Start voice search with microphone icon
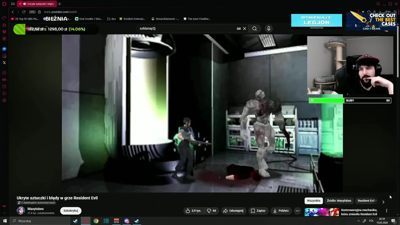 point(268,28)
